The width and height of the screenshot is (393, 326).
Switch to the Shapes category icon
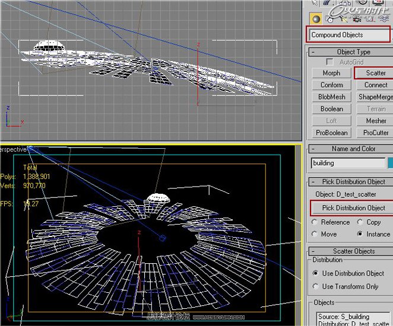click(329, 19)
